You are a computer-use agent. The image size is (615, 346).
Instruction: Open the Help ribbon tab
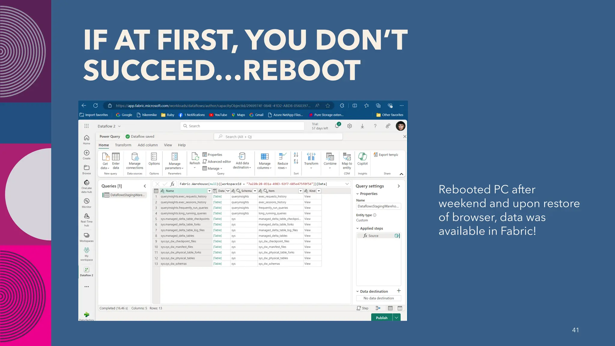[182, 145]
